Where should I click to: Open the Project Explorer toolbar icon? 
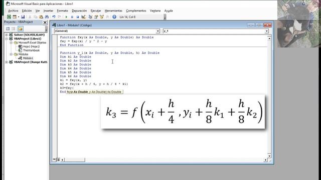pyautogui.click(x=90, y=17)
